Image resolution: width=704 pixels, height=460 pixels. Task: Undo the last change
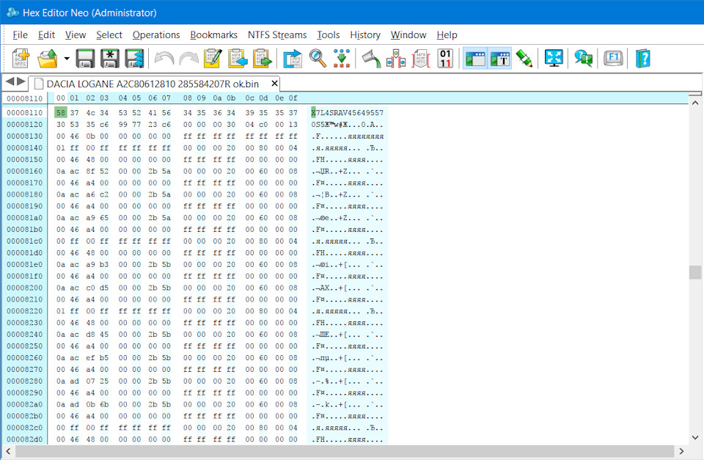164,59
